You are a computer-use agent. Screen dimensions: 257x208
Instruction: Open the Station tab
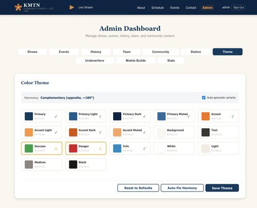(196, 51)
